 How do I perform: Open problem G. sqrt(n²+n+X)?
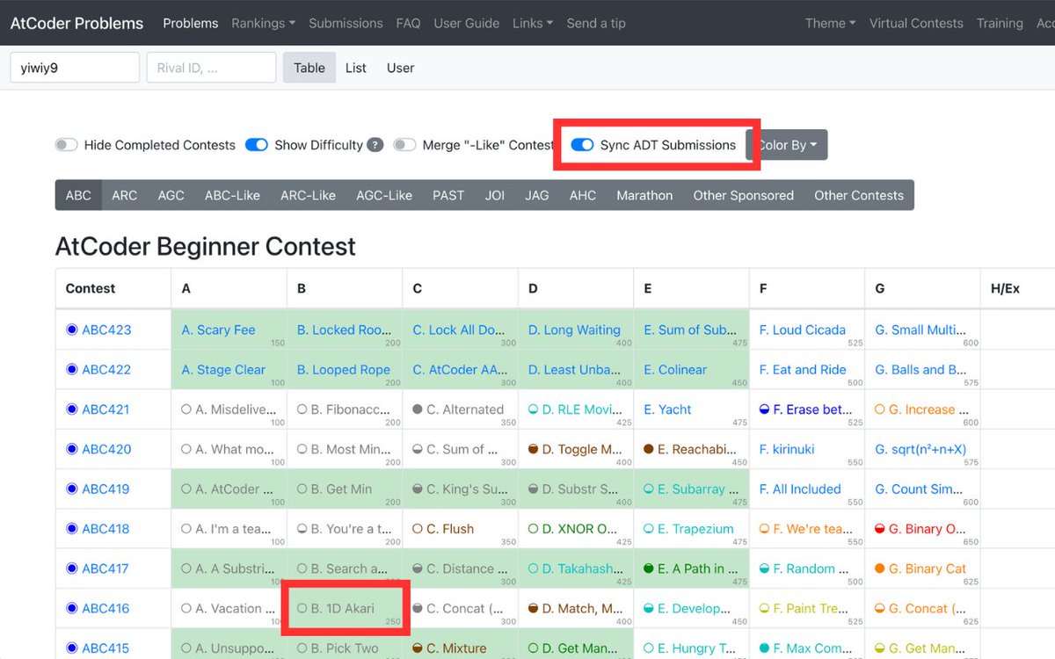920,449
